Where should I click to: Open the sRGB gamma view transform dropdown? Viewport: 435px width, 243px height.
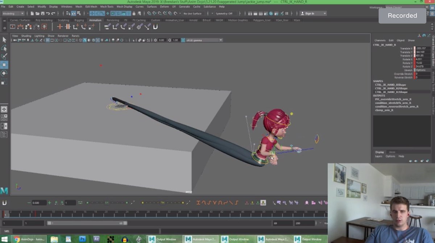204,40
